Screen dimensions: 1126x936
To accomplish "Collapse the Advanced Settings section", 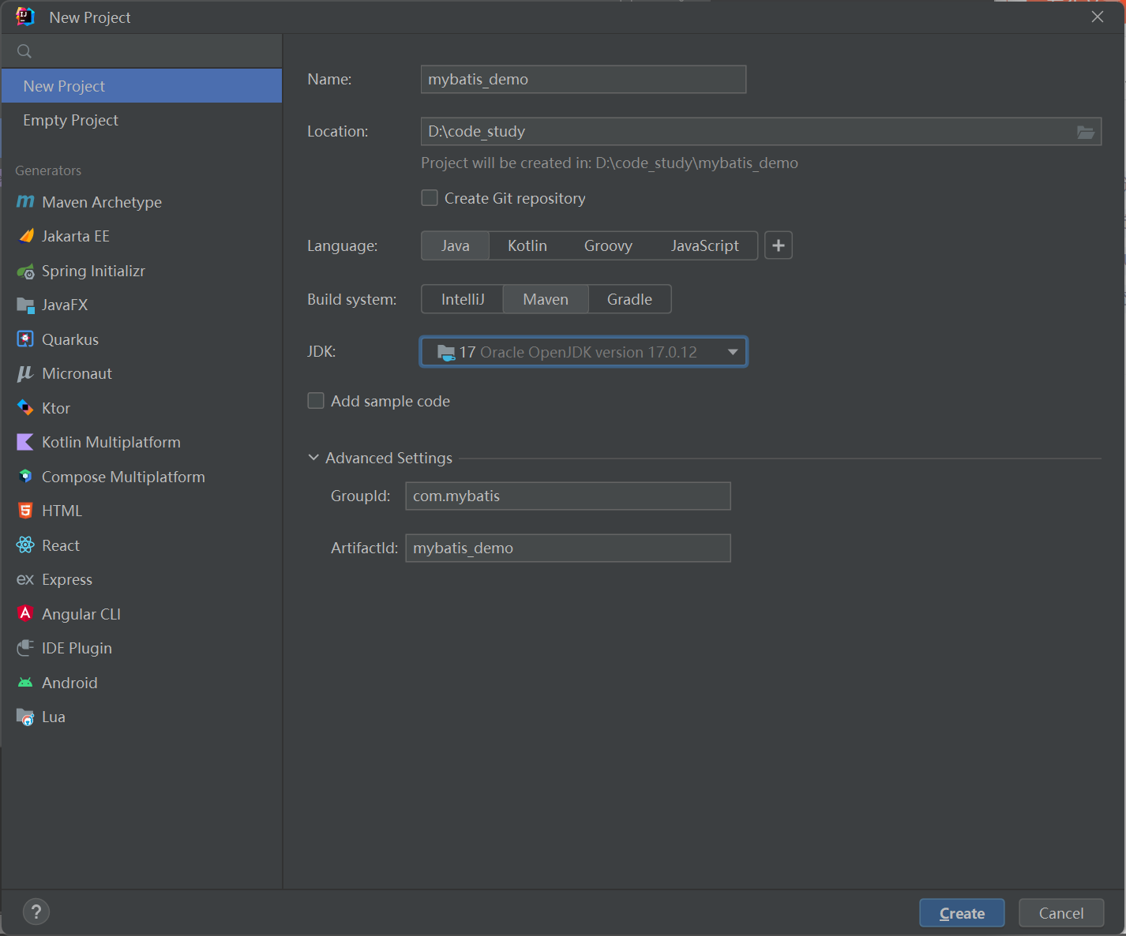I will click(x=313, y=458).
